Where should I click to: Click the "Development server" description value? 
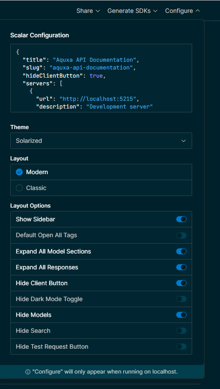[x=119, y=107]
